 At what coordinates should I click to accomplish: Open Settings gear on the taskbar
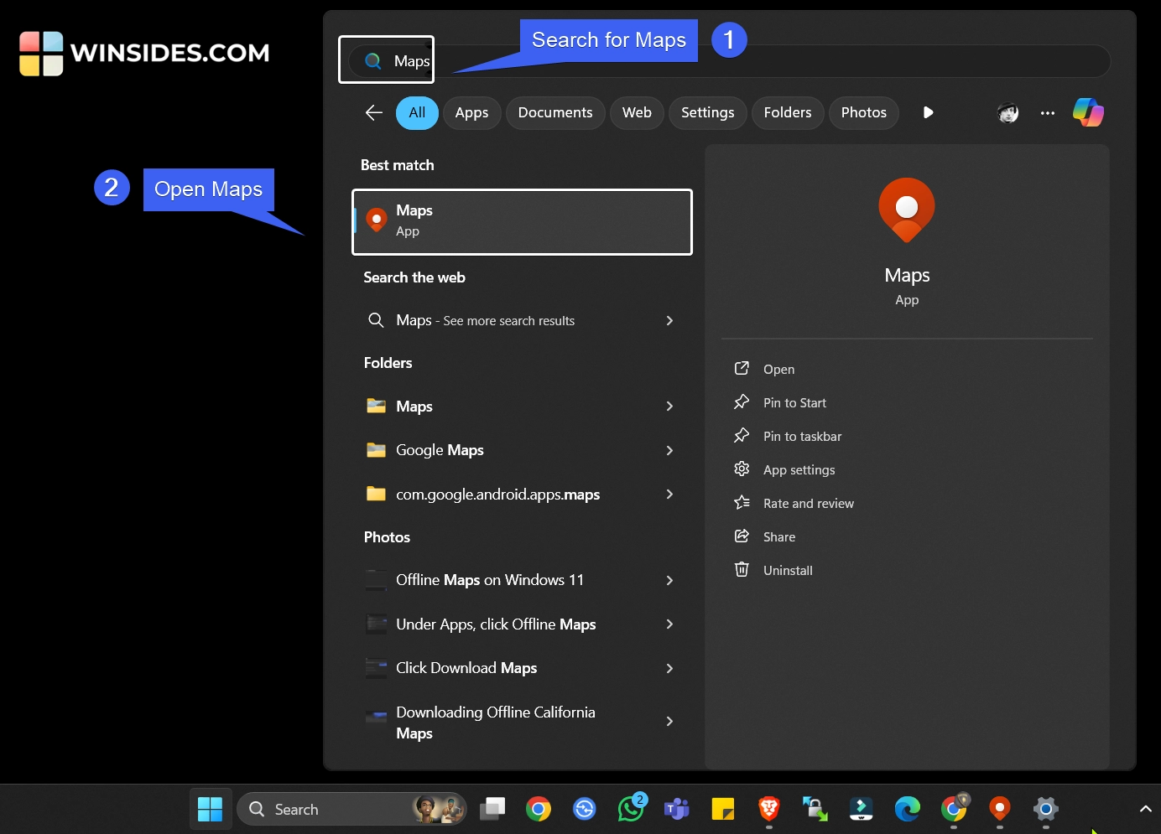[x=1045, y=809]
